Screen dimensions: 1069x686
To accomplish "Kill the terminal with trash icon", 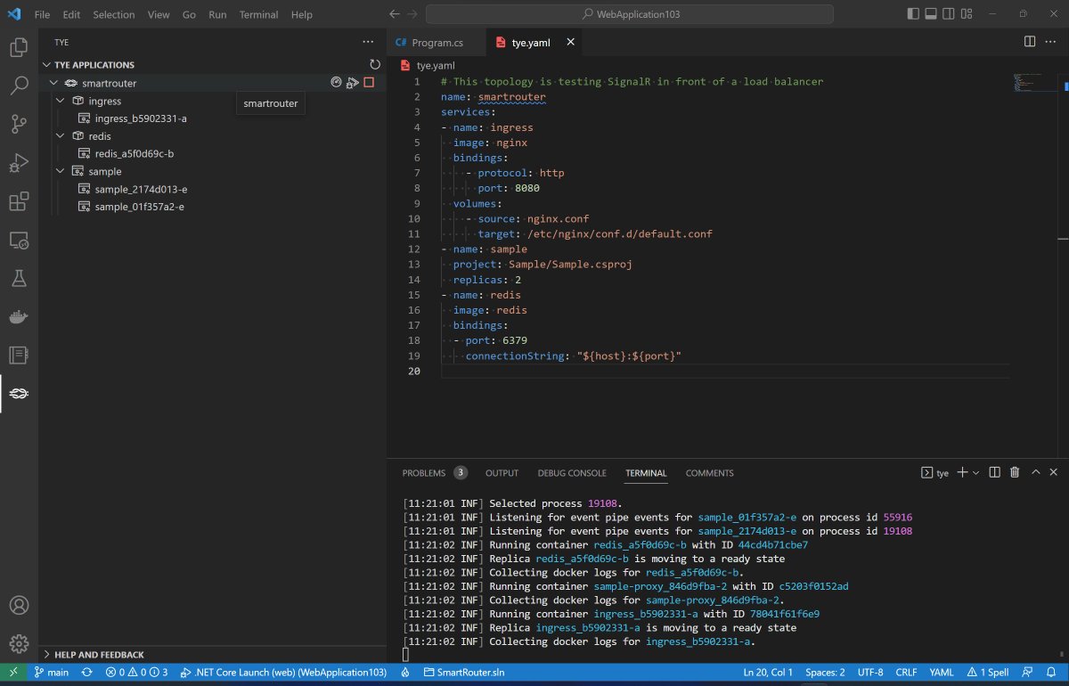I will [1015, 472].
